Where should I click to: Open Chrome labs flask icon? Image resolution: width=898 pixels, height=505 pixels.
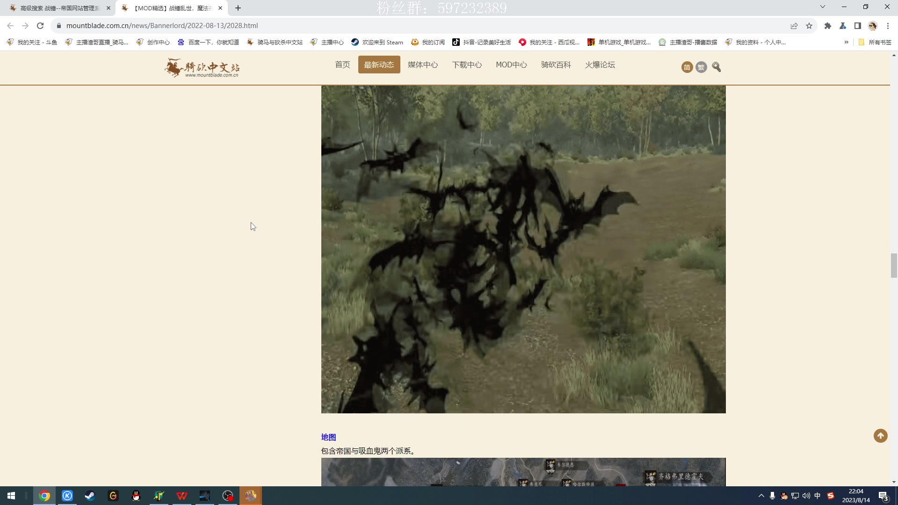[843, 26]
